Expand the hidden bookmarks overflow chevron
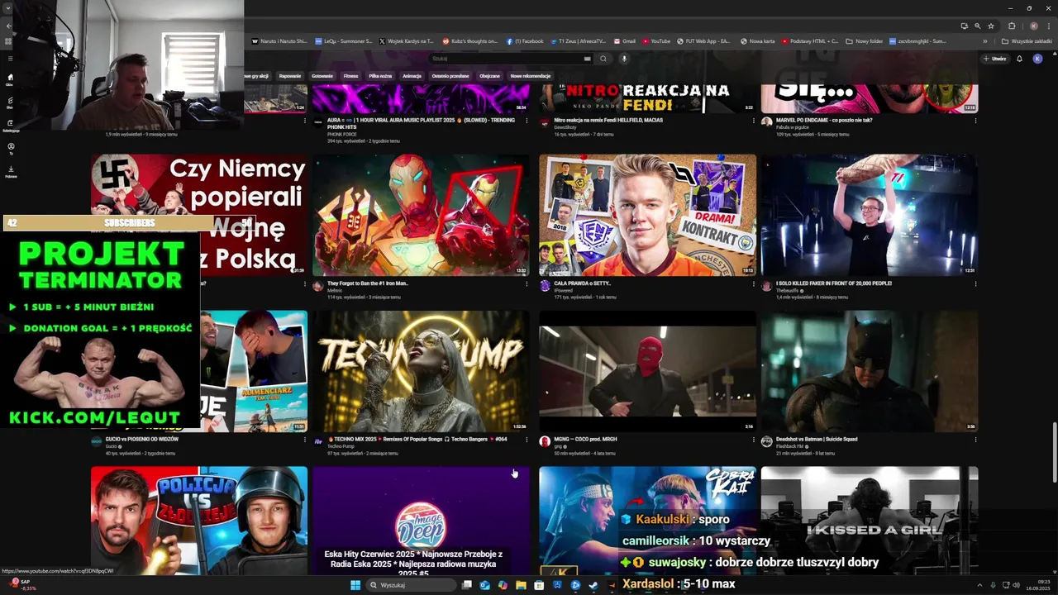Image resolution: width=1058 pixels, height=595 pixels. pos(984,40)
